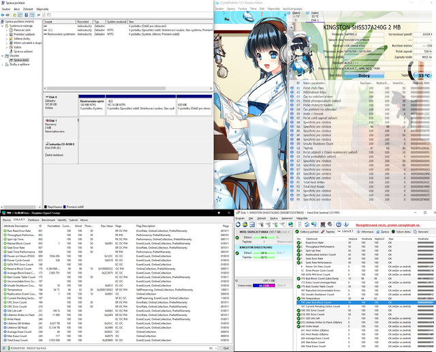This screenshot has height=352, width=436.
Task: Click the gear icon in Hard Disk Sentinel toolbar
Action: (330, 224)
